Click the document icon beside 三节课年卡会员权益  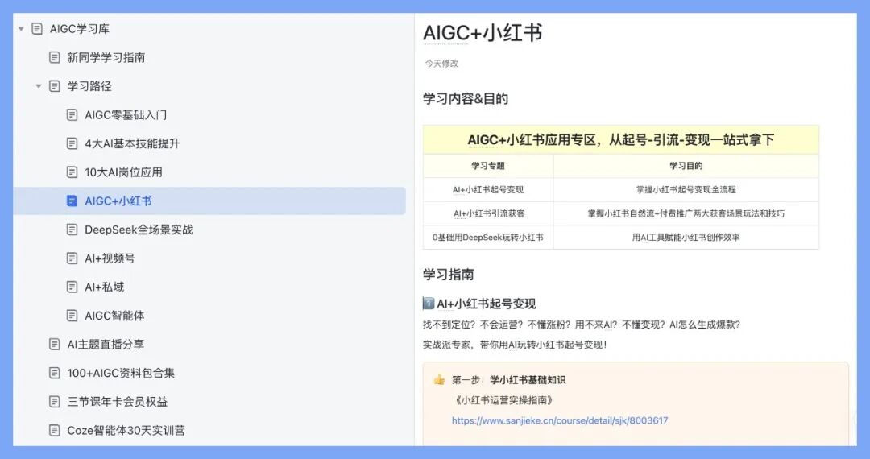(x=55, y=401)
